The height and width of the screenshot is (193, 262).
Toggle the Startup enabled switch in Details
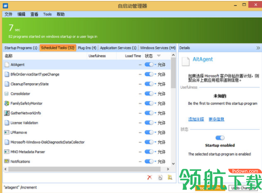(x=220, y=138)
